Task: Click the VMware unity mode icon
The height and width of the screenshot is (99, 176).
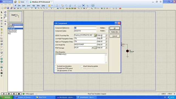Action: coord(87,5)
